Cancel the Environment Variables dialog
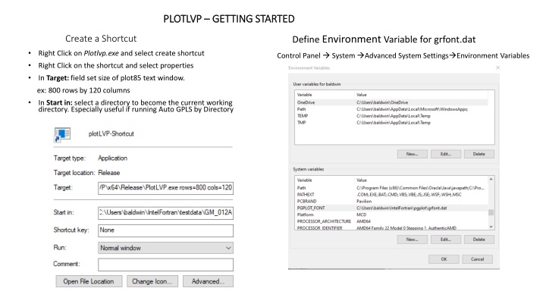The height and width of the screenshot is (307, 546). click(478, 259)
